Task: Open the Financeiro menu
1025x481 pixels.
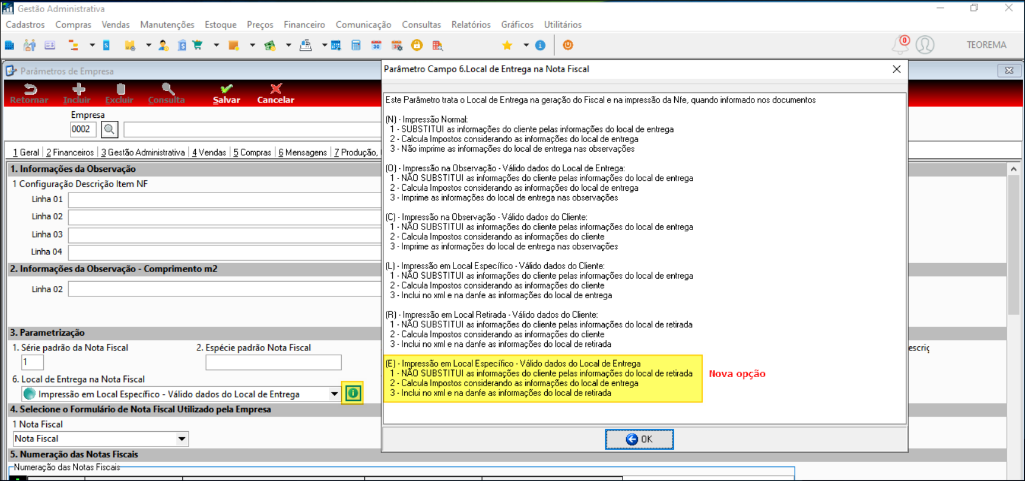Action: (304, 24)
